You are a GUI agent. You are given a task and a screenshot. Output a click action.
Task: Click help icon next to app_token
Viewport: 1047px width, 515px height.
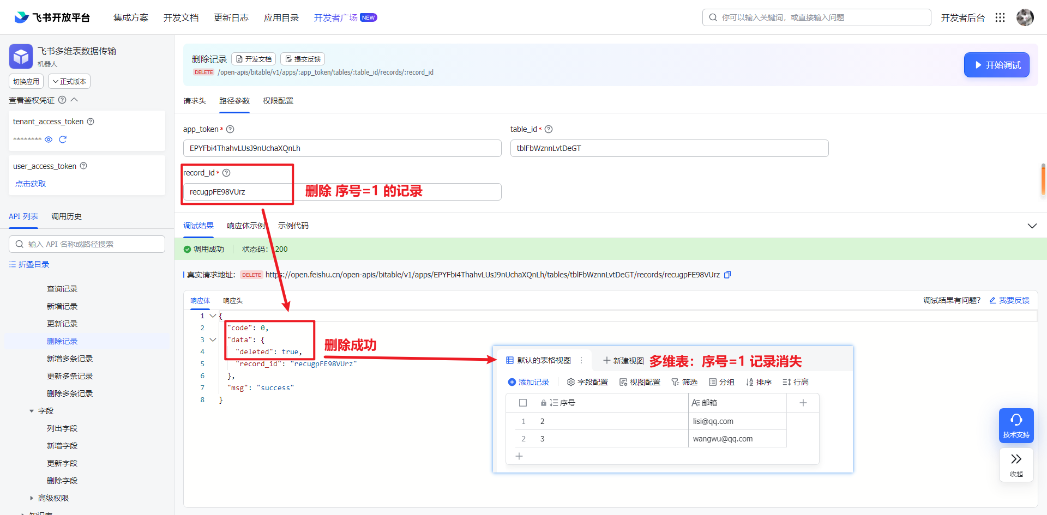[x=230, y=129]
